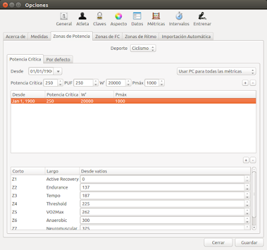Click the Potencia Crítica value field 250
The height and width of the screenshot is (250, 267).
[x=51, y=83]
